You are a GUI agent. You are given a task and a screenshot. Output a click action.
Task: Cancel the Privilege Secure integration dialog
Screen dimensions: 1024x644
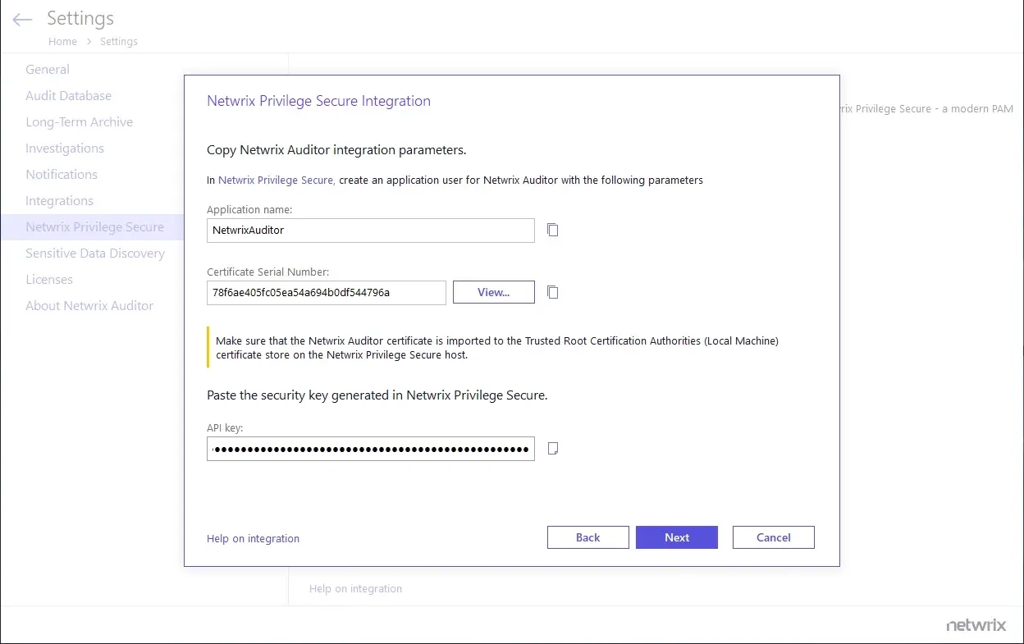[773, 537]
